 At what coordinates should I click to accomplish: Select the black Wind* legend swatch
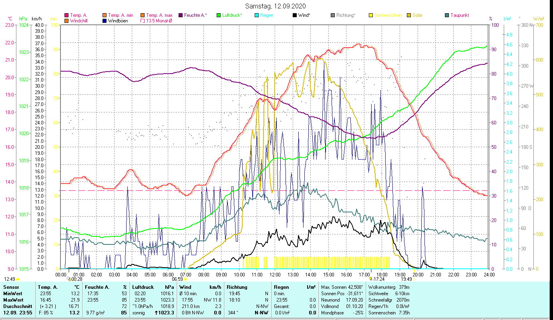295,15
